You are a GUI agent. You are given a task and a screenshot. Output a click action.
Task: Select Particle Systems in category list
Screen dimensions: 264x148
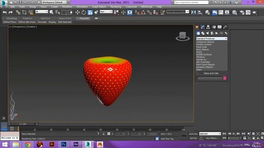pos(204,44)
